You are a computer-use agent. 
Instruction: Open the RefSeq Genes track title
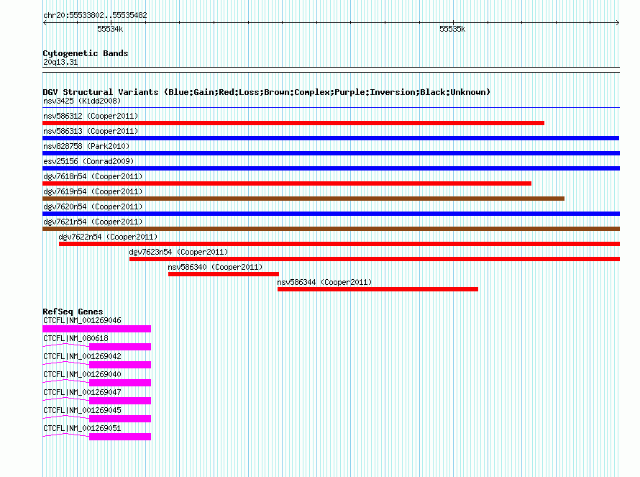click(73, 312)
